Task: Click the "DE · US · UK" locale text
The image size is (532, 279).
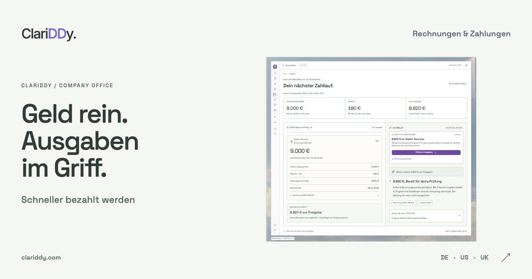Action: tap(465, 257)
